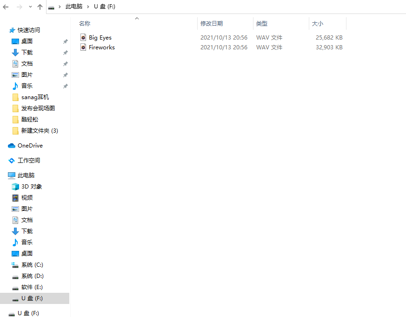
Task: Expand chevron before 此电脑 in address bar
Action: [x=60, y=7]
